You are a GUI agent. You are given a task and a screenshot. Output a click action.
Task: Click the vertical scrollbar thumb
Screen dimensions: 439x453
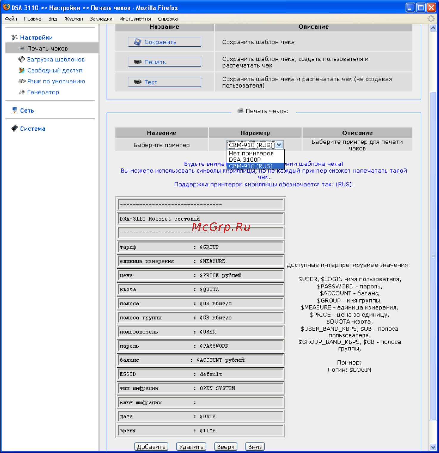(x=433, y=256)
